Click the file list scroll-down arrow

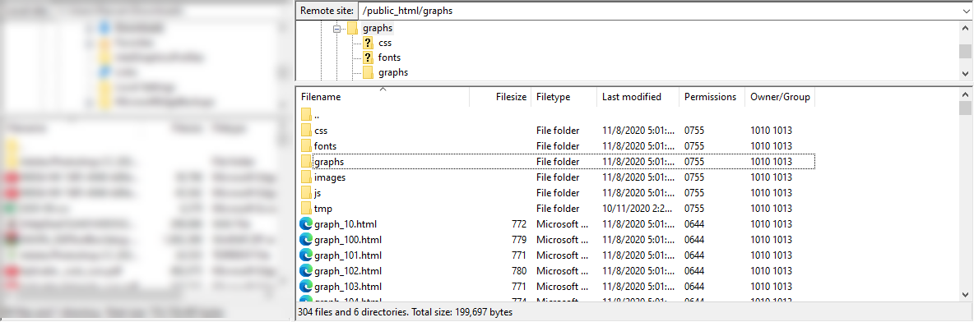click(x=965, y=294)
